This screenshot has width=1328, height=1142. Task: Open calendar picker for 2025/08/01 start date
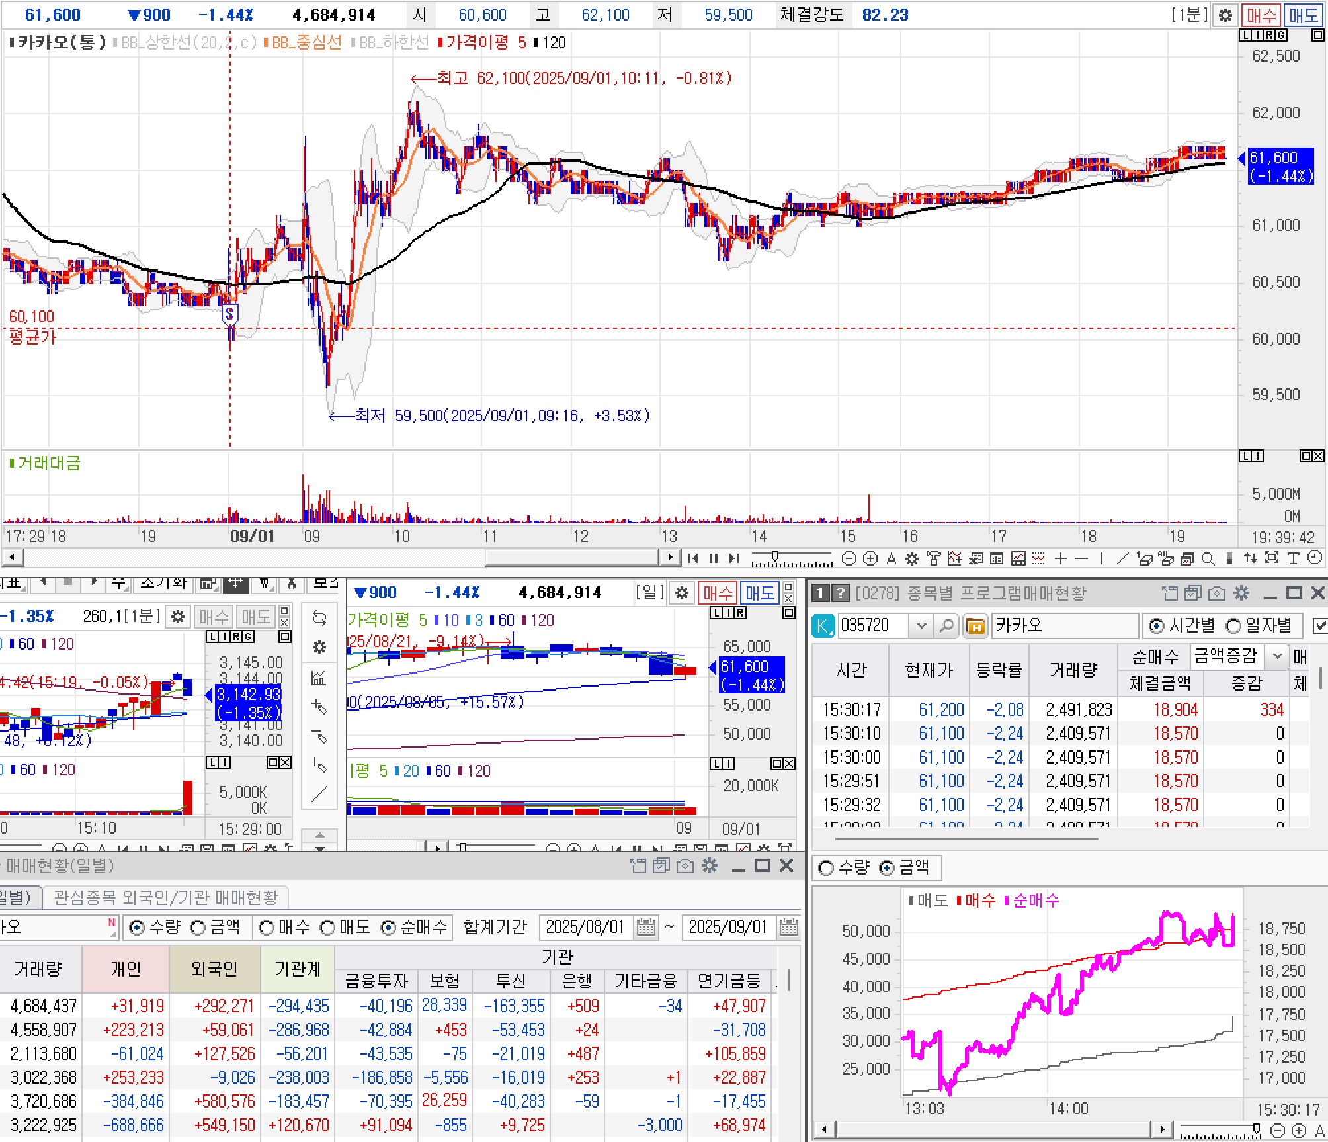645,928
